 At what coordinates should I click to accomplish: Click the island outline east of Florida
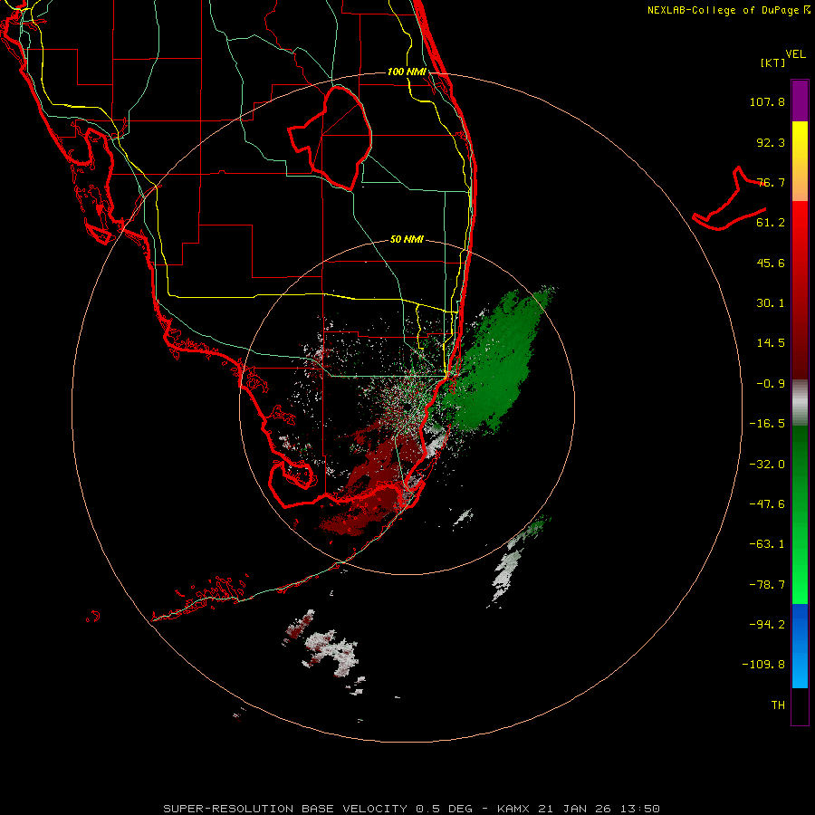click(x=729, y=200)
